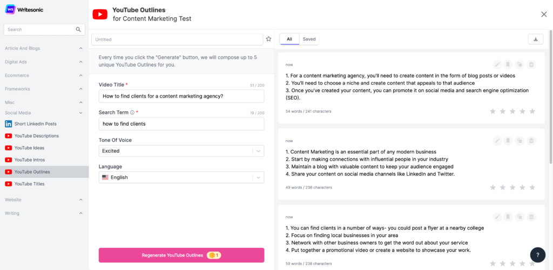
Task: Click the Writesonic logo
Action: coord(24,10)
